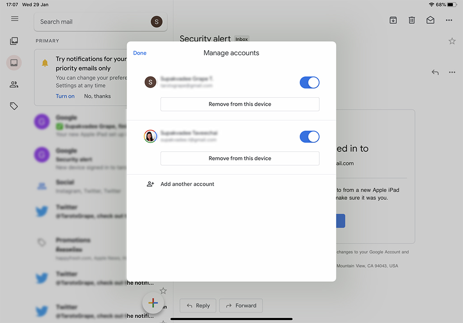Click the 17:07 clock in status bar
463x323 pixels.
click(x=12, y=5)
